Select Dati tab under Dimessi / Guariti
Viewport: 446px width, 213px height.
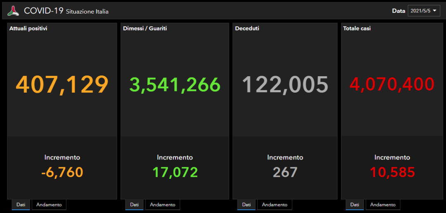pos(134,204)
